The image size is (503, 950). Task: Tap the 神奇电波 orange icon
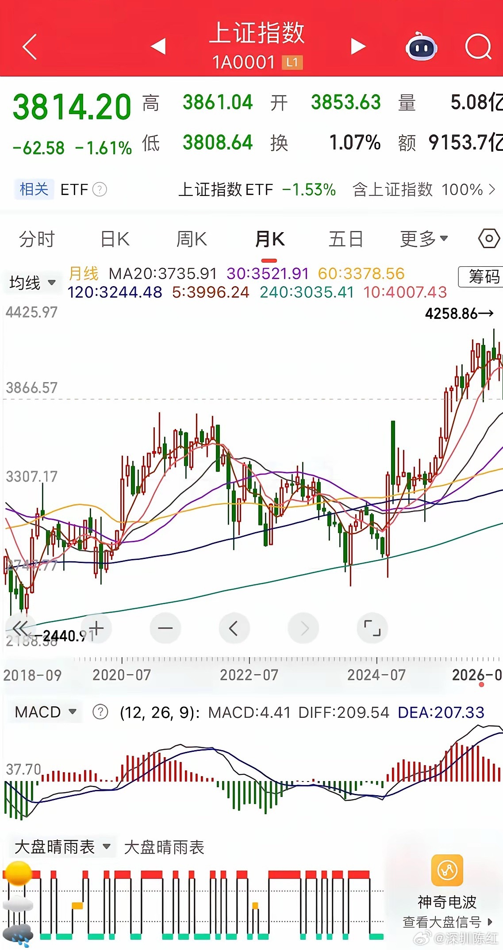coord(447,870)
